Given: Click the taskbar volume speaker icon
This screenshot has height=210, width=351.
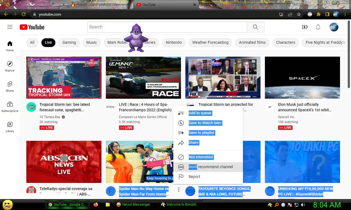Looking at the screenshot, I should pos(303,205).
